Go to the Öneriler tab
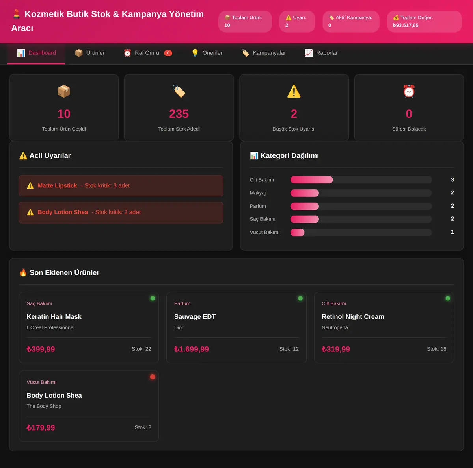Viewport: 473px width, 468px height. [207, 53]
